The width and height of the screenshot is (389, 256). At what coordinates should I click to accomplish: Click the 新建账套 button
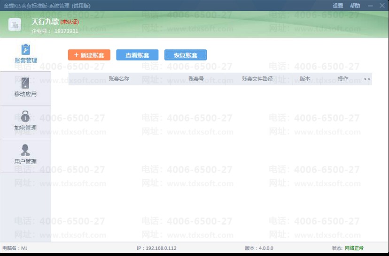point(89,55)
